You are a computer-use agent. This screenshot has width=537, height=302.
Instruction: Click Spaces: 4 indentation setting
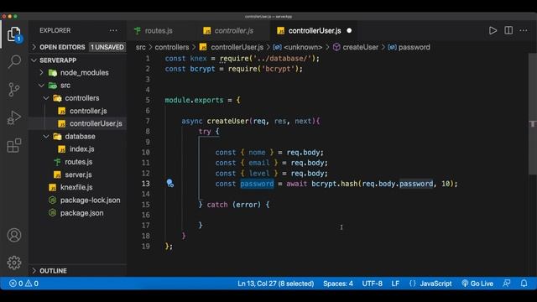tap(337, 284)
